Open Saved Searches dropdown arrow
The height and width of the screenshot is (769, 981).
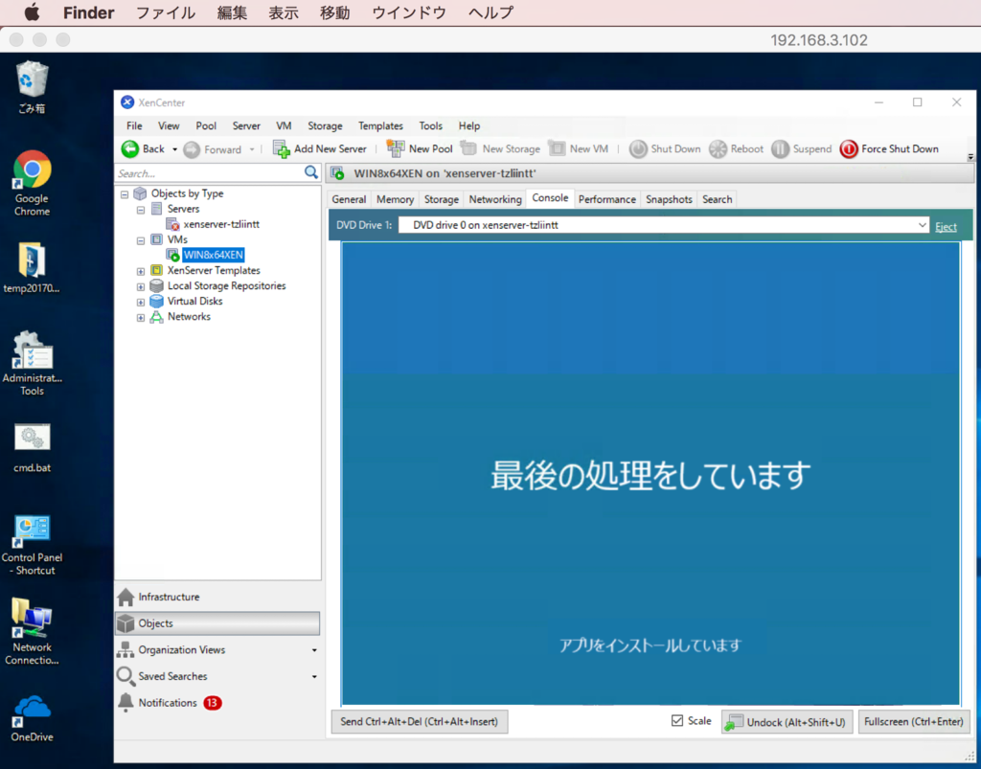[x=314, y=676]
